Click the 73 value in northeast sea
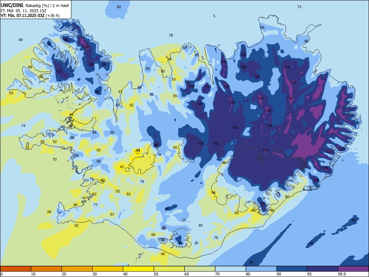The width and height of the screenshot is (369, 277). [299, 7]
